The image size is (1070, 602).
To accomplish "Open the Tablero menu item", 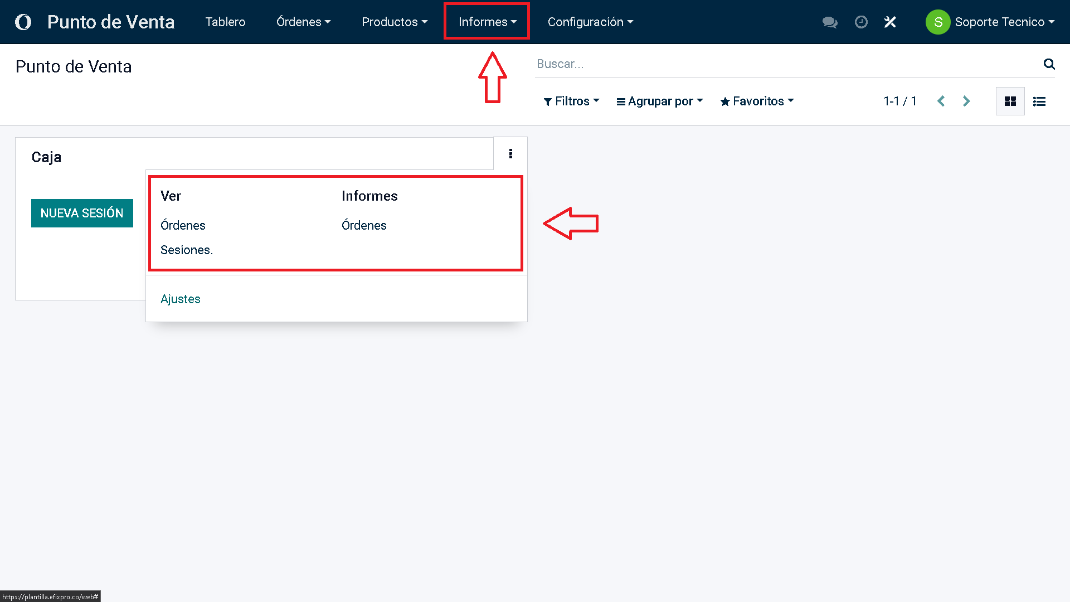I will pos(225,22).
